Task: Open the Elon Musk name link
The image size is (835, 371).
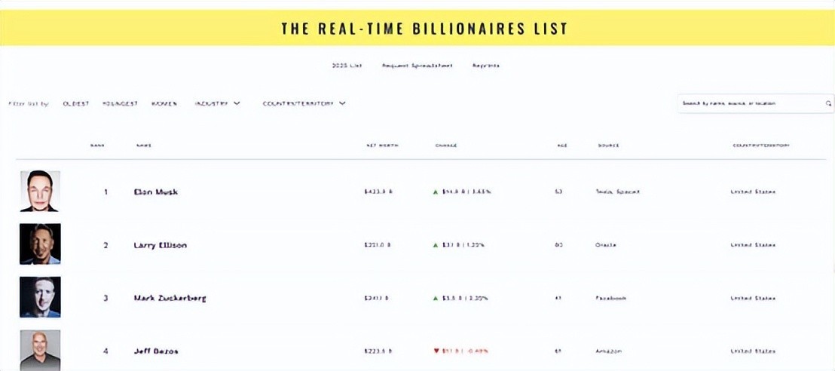Action: [156, 192]
